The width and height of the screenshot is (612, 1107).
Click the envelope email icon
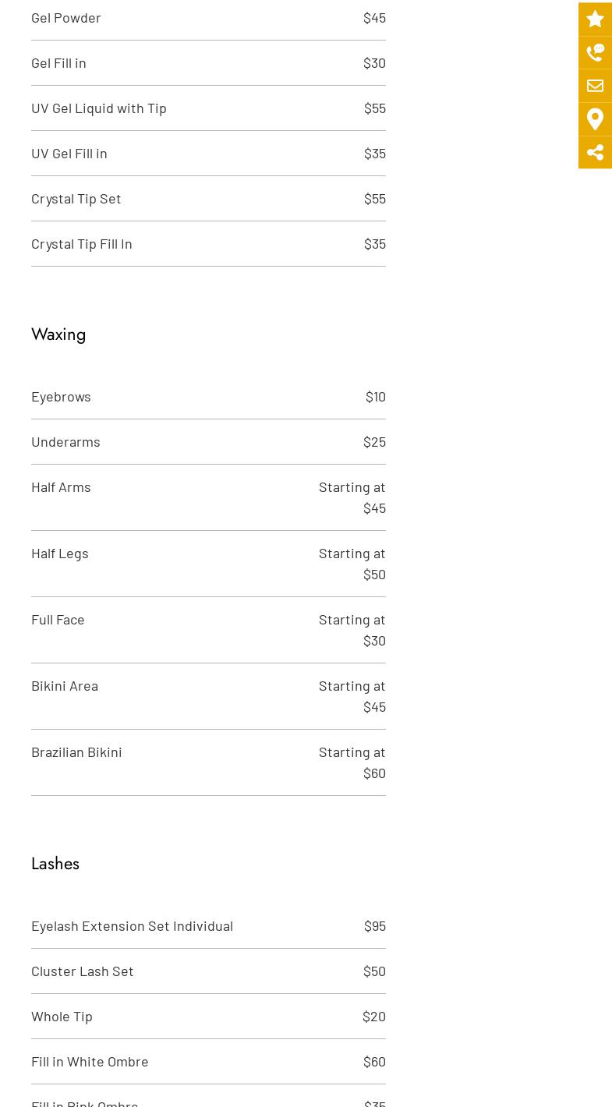(595, 86)
